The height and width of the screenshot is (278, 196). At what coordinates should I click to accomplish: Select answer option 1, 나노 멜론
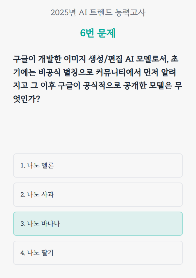tap(98, 165)
